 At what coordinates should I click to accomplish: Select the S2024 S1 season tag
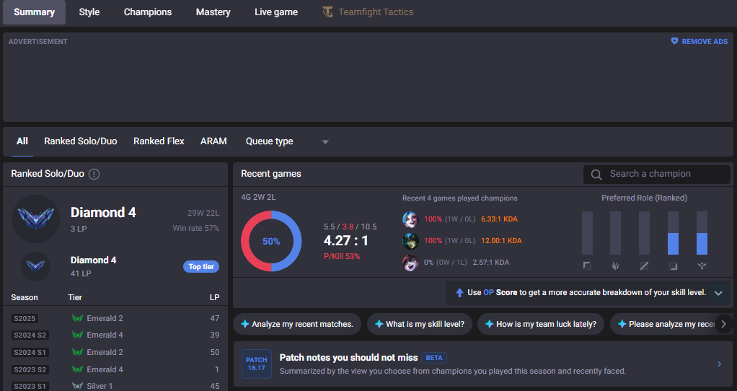pyautogui.click(x=30, y=353)
